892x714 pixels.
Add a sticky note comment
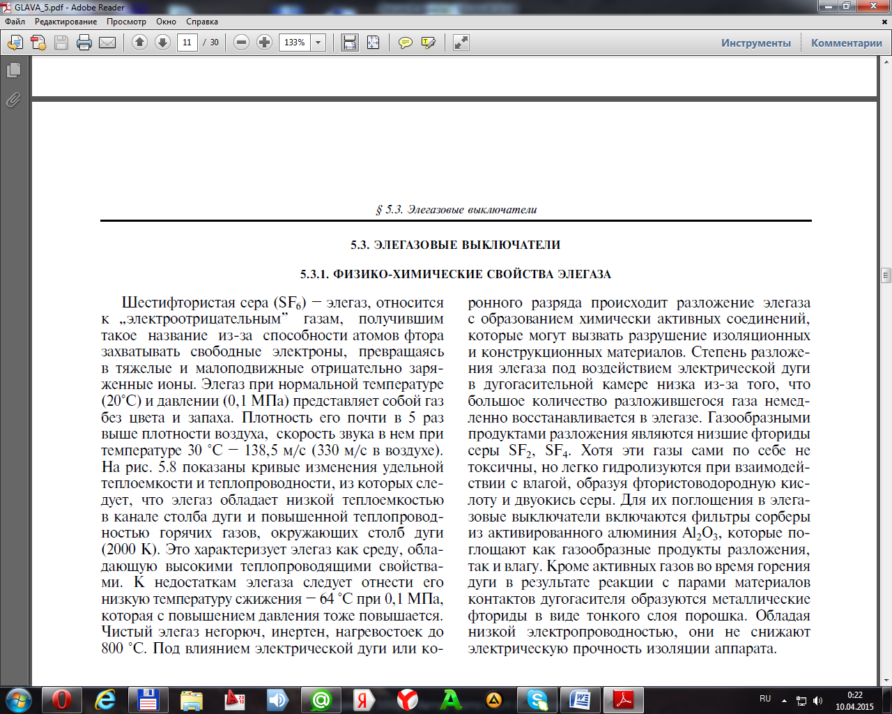(405, 43)
